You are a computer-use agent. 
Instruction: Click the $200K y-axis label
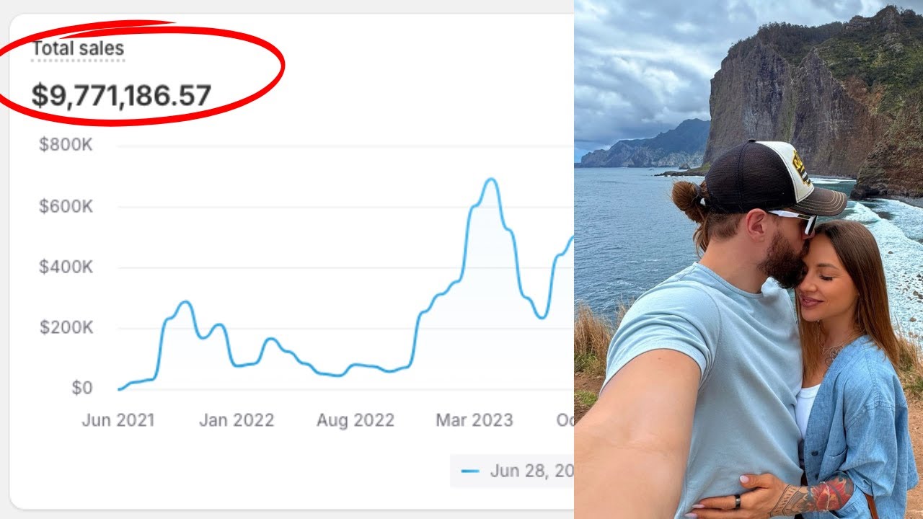tap(66, 328)
